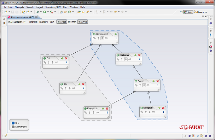Click the link chain icon on the Dot node

[x=57, y=62]
